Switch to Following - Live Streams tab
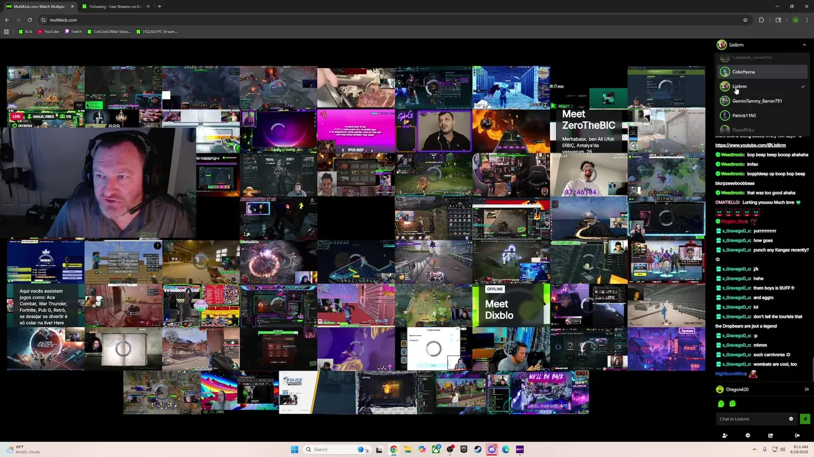Screen dimensions: 814x457 pos(116,6)
